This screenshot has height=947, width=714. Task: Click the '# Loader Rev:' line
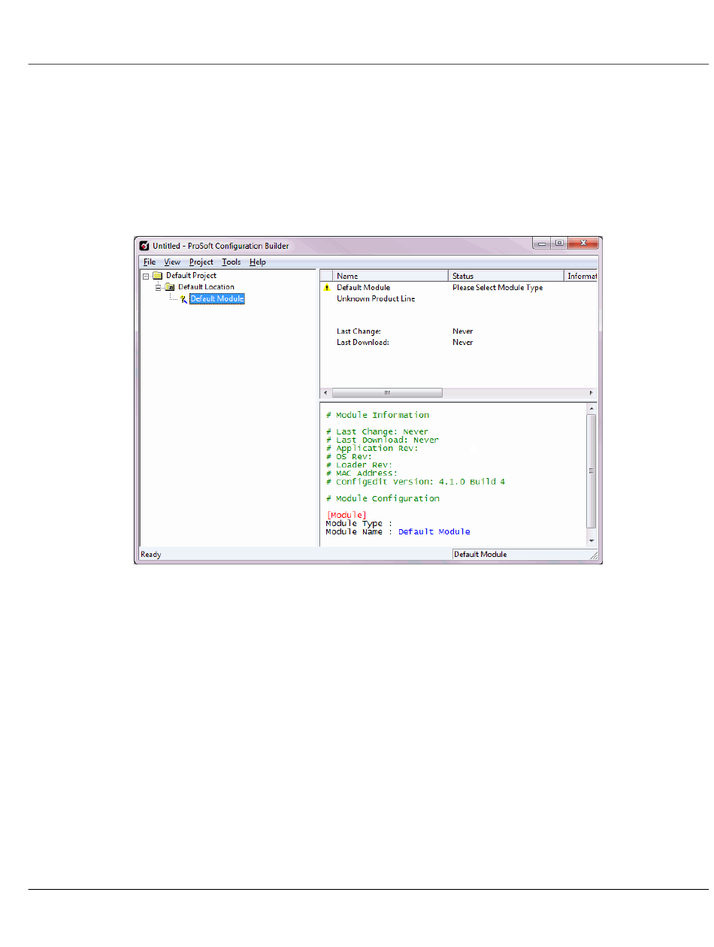point(359,465)
